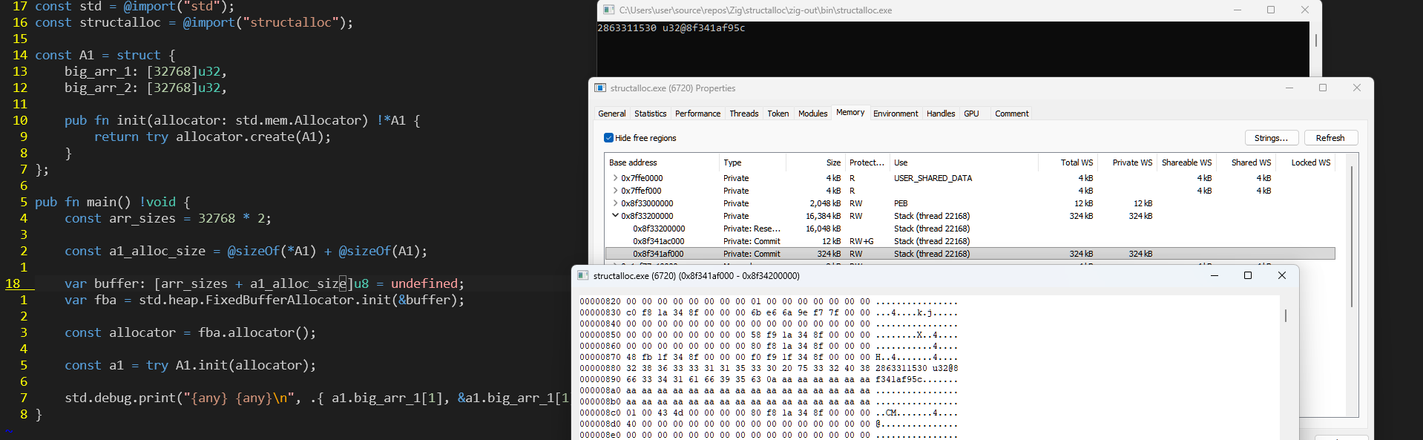Click the Strings... button

(x=1271, y=138)
